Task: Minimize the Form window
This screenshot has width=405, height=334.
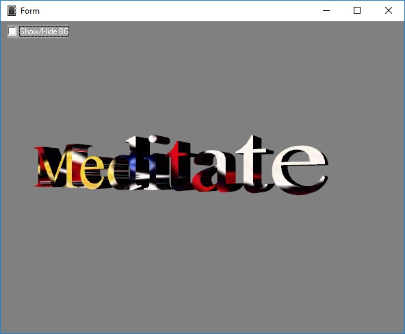Action: coord(326,10)
